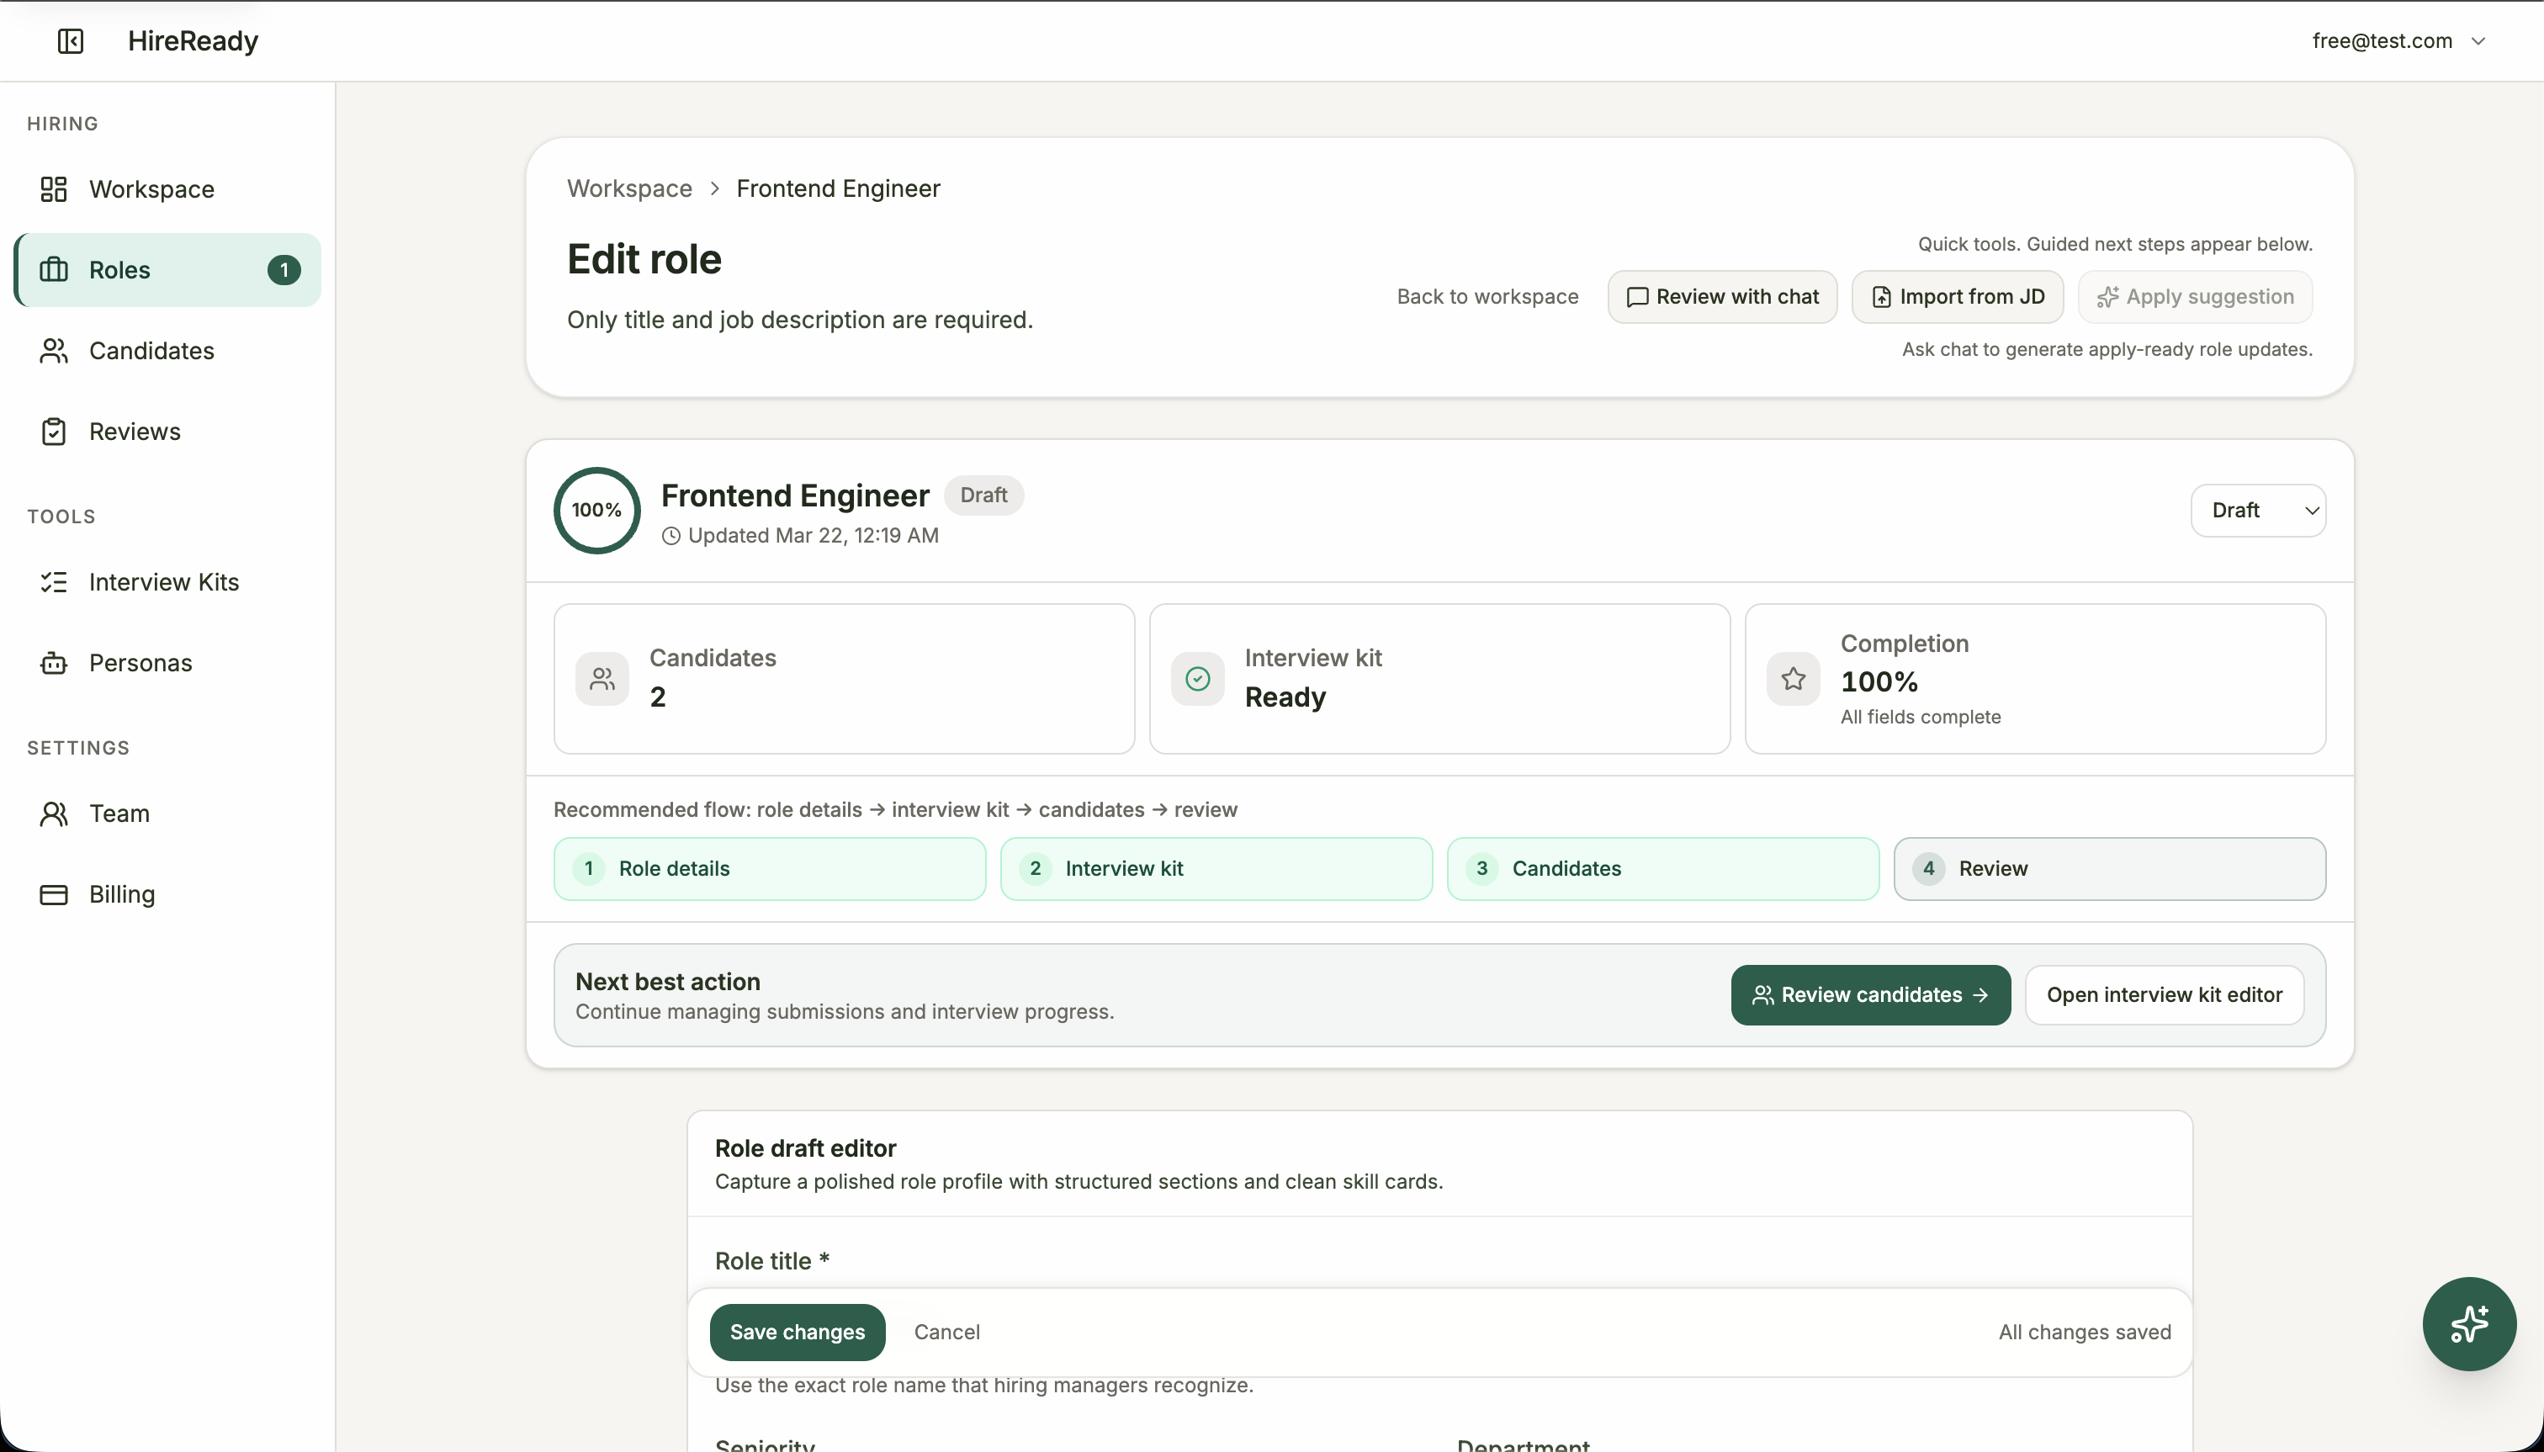Open the Draft status dropdown
Screen dimensions: 2544x1452
coord(2258,510)
